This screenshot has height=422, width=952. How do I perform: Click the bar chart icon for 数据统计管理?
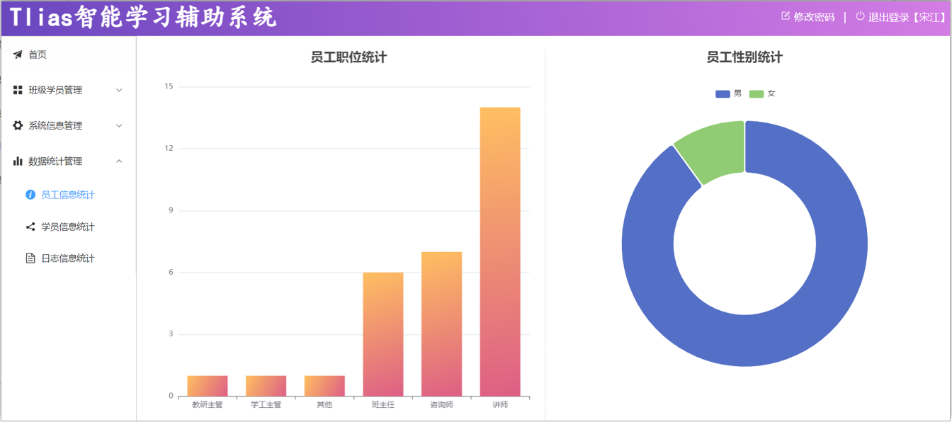coord(18,161)
